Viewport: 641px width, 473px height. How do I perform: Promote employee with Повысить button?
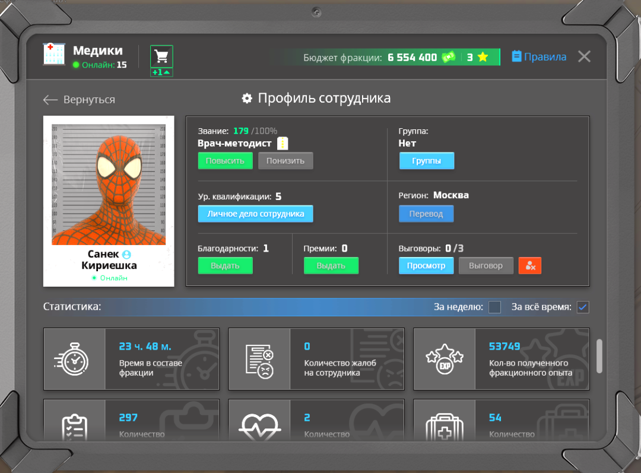[x=226, y=161]
